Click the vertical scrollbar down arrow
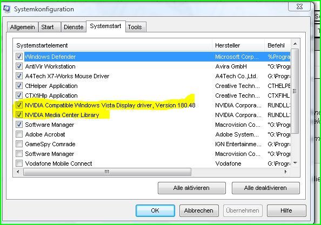 coord(295,163)
